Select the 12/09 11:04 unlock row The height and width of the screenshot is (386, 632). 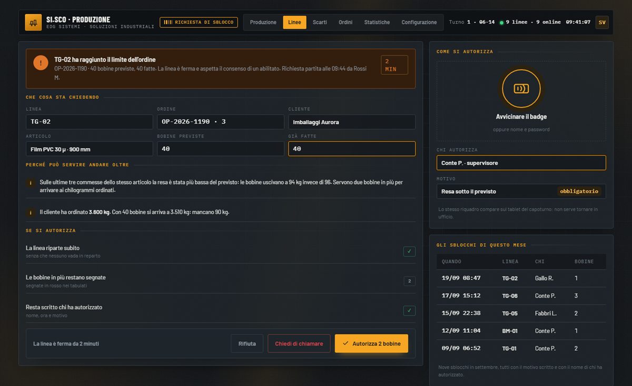click(x=521, y=331)
